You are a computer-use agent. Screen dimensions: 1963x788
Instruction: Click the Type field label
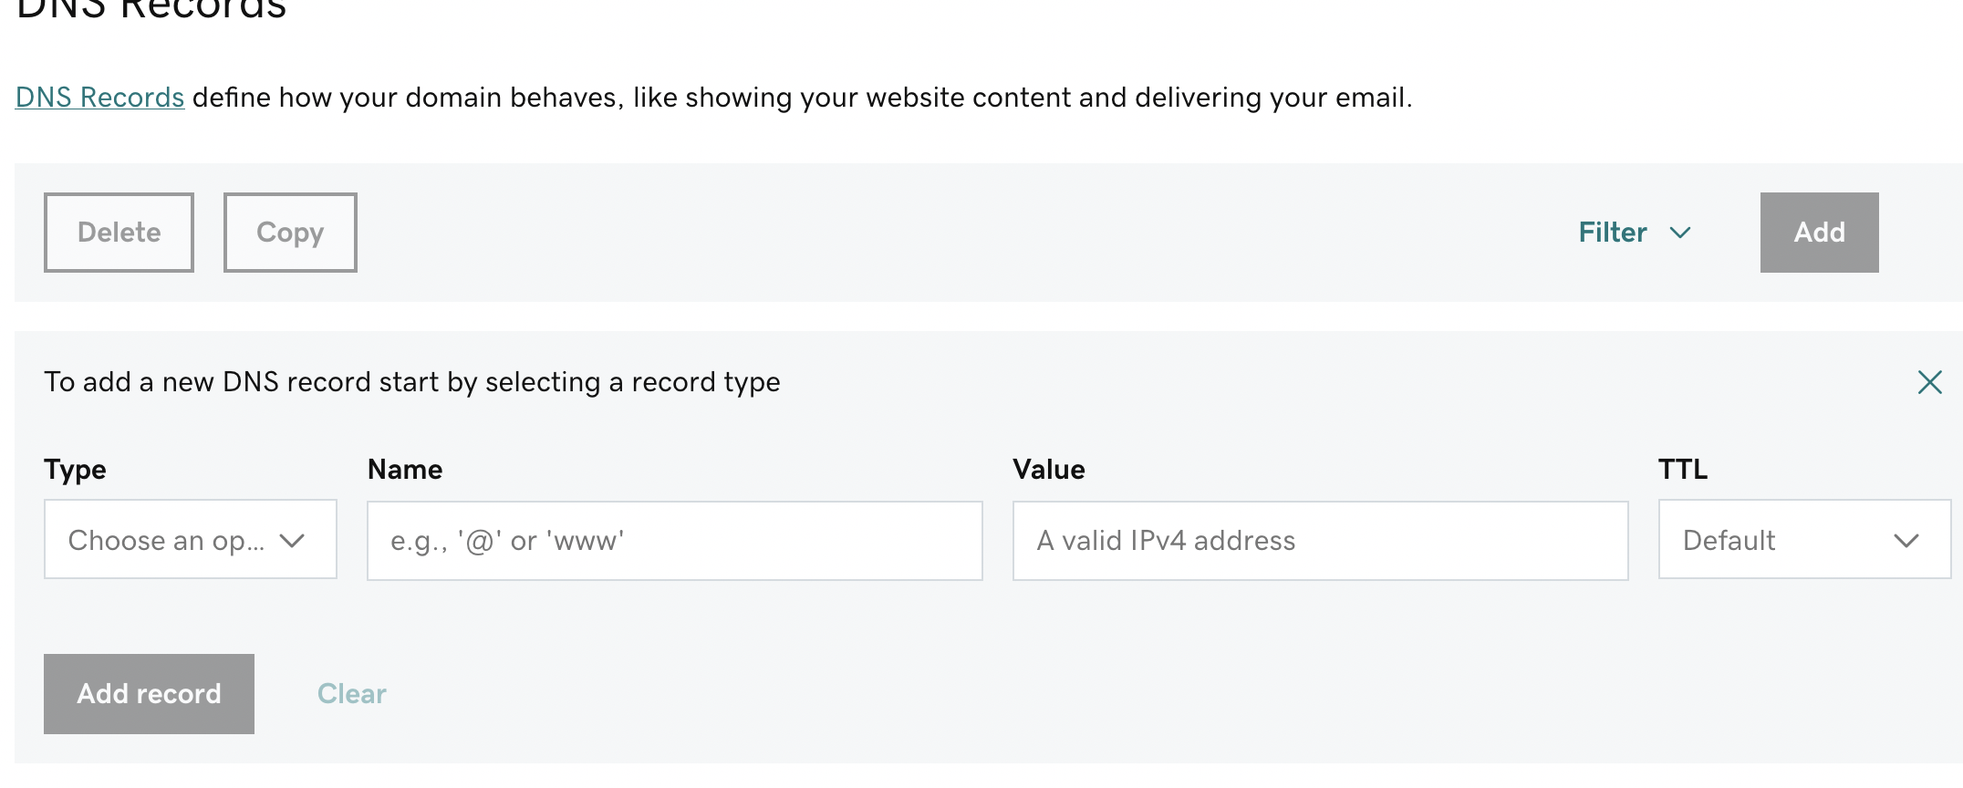pyautogui.click(x=75, y=470)
